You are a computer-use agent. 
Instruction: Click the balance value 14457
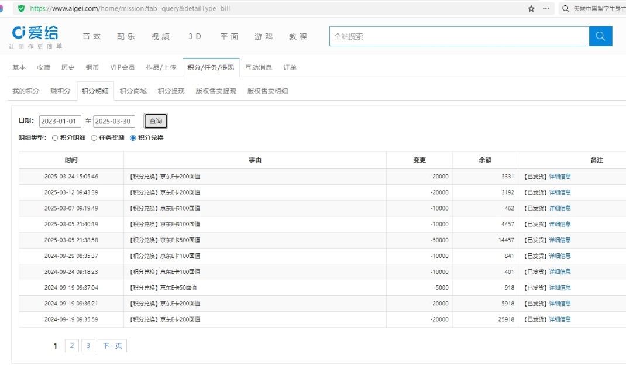coord(506,240)
